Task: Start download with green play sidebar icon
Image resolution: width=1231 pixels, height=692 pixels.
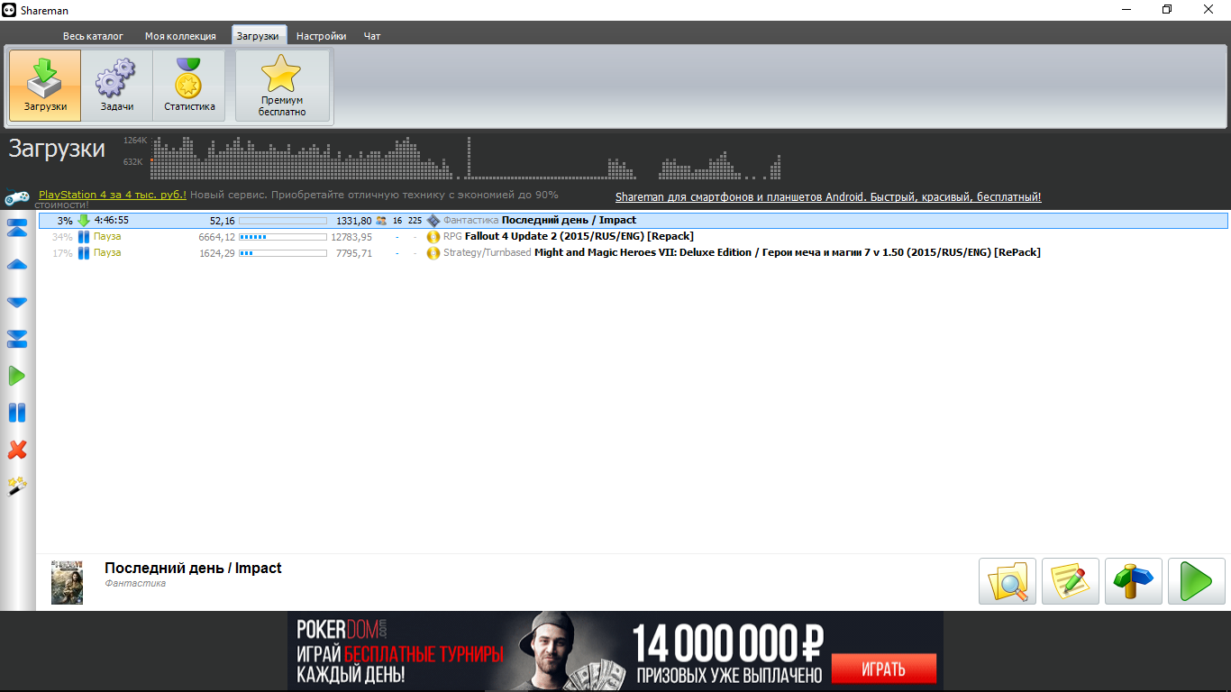Action: [x=17, y=376]
